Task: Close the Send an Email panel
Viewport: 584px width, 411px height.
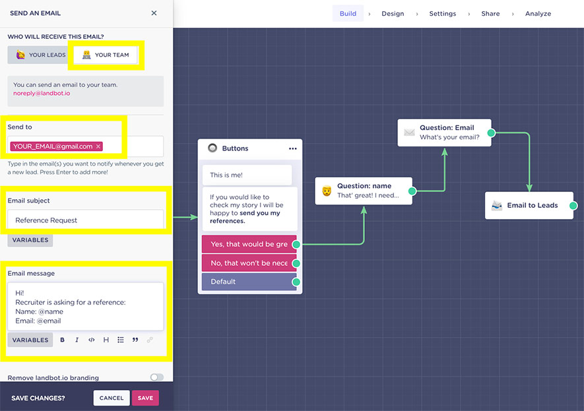Action: (154, 13)
